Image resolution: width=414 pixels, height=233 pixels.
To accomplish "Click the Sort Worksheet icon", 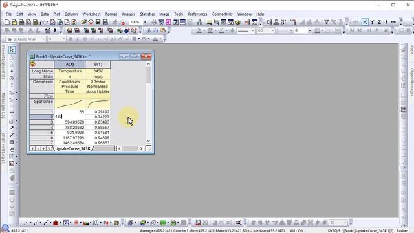I will click(283, 22).
